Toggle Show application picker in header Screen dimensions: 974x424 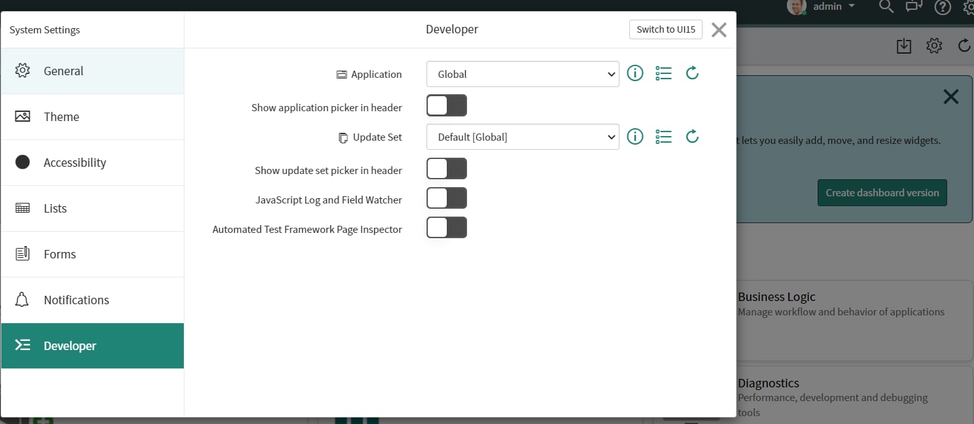447,105
